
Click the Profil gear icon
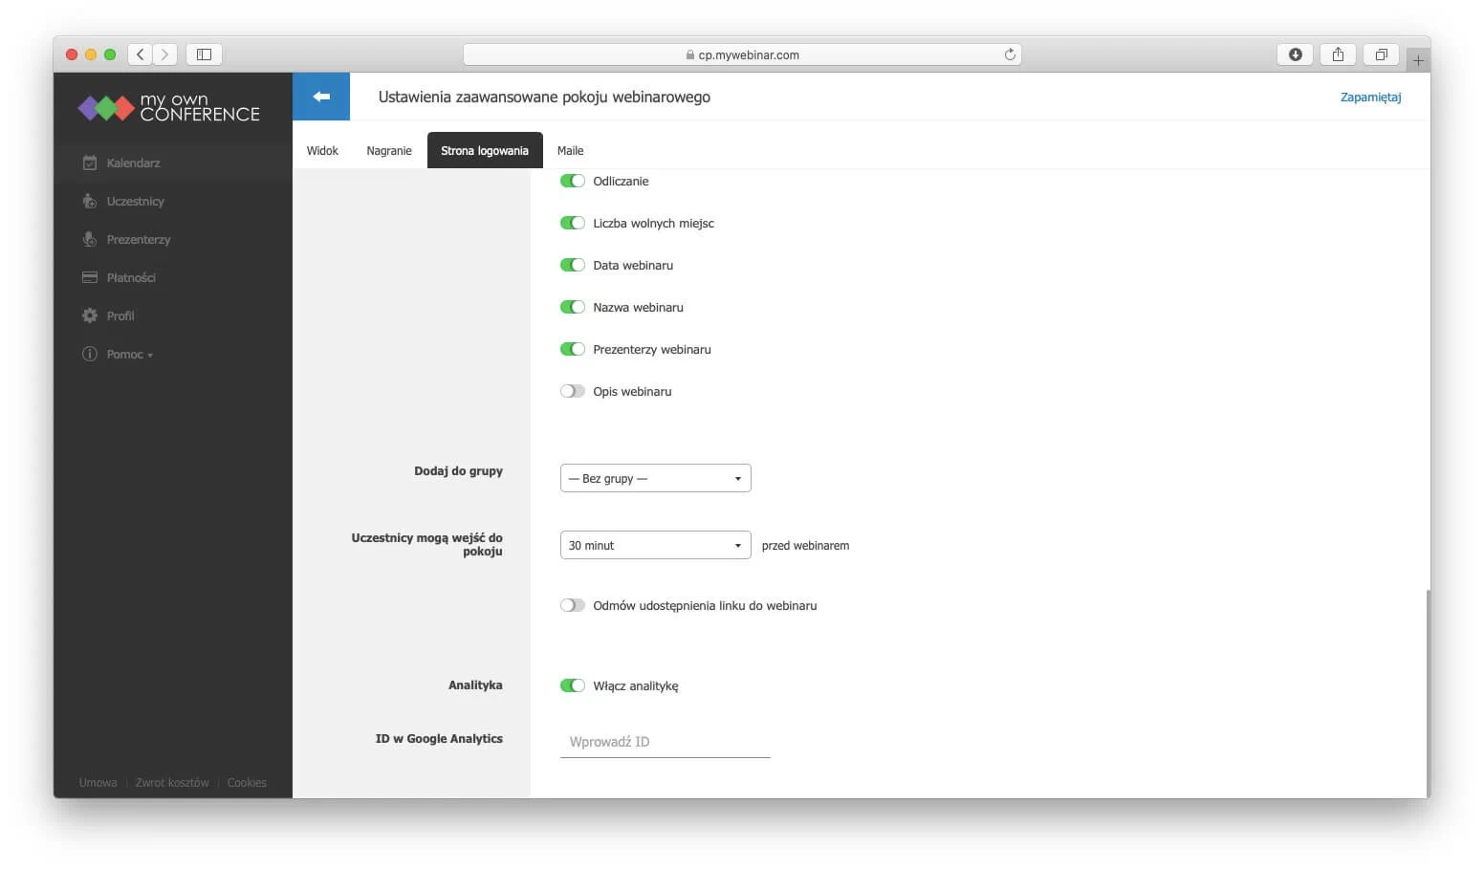90,315
